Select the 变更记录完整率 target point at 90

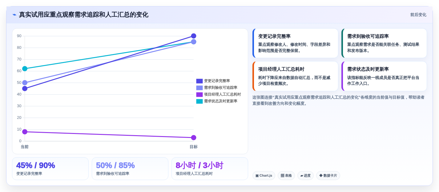[x=194, y=36]
